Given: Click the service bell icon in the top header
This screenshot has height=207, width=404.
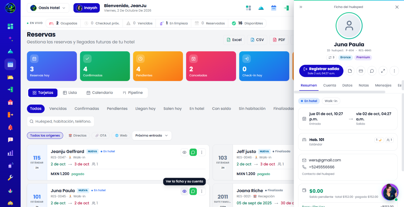Looking at the screenshot, I should 261,8.
